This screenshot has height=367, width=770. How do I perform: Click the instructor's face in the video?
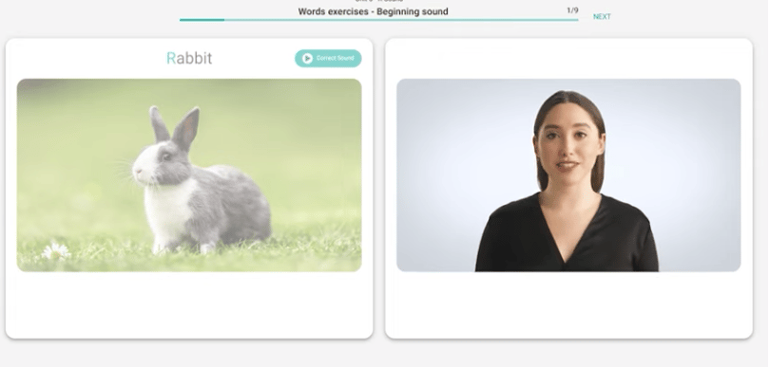(x=569, y=142)
